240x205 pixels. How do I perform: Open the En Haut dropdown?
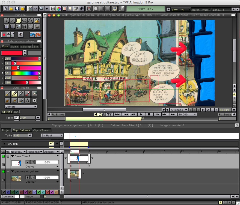coord(52,135)
